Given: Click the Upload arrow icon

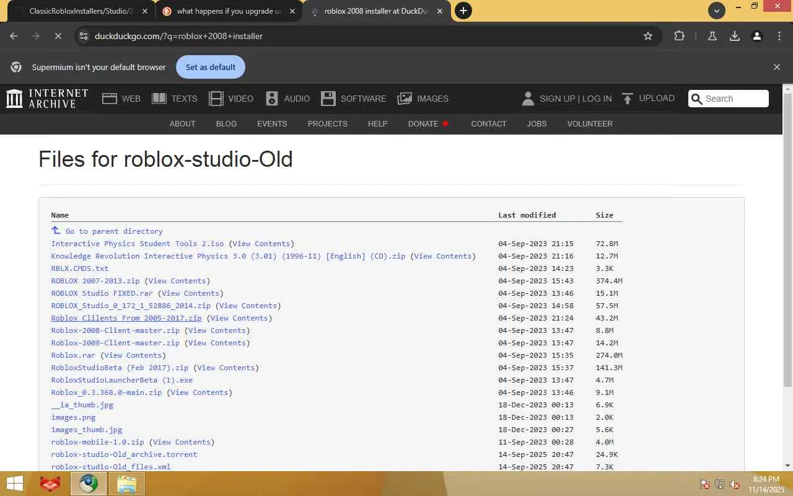Looking at the screenshot, I should tap(628, 99).
